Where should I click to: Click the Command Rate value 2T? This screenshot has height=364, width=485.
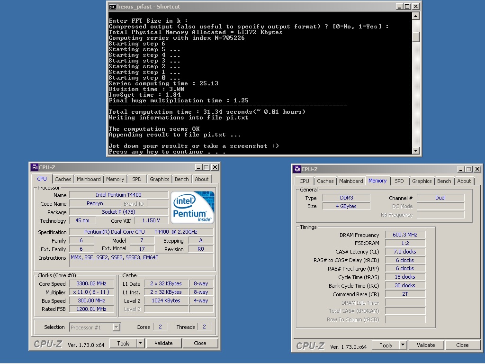[x=405, y=294]
